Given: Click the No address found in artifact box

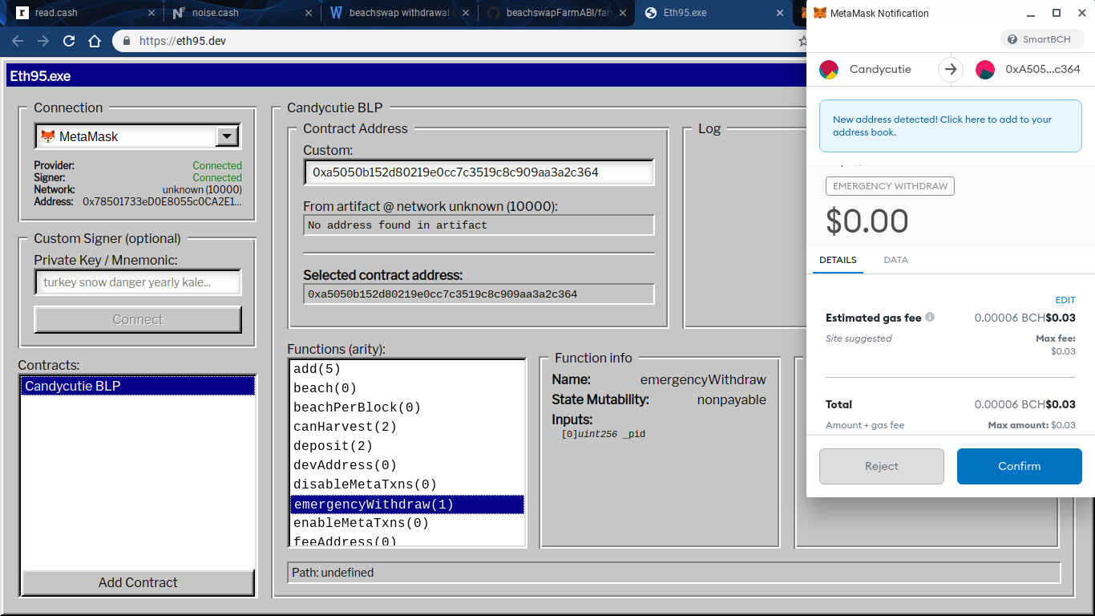Looking at the screenshot, I should (x=479, y=225).
